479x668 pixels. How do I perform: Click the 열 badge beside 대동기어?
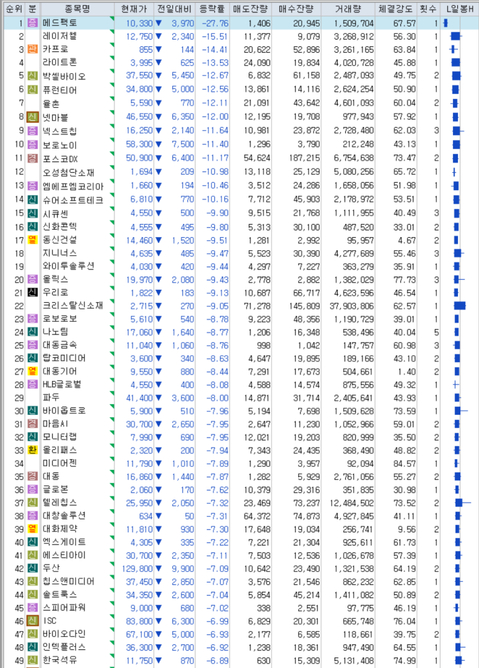[x=32, y=371]
